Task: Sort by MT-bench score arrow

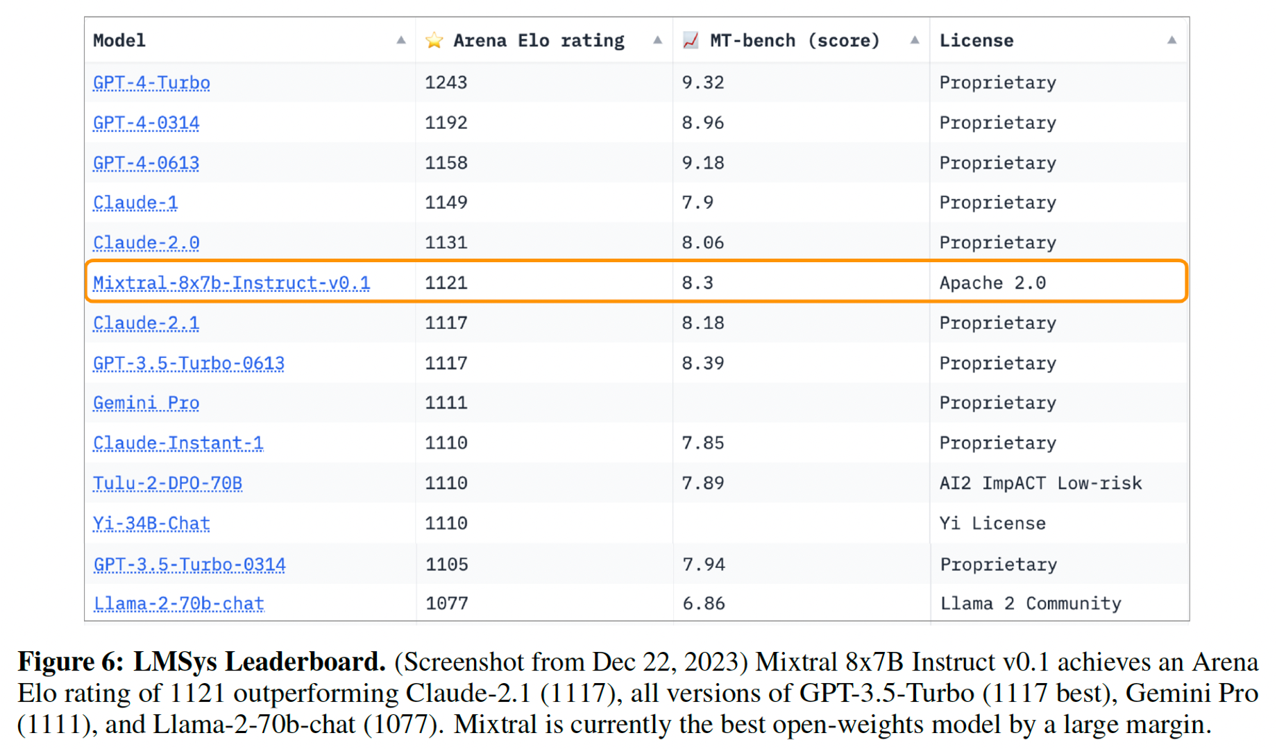Action: 915,40
